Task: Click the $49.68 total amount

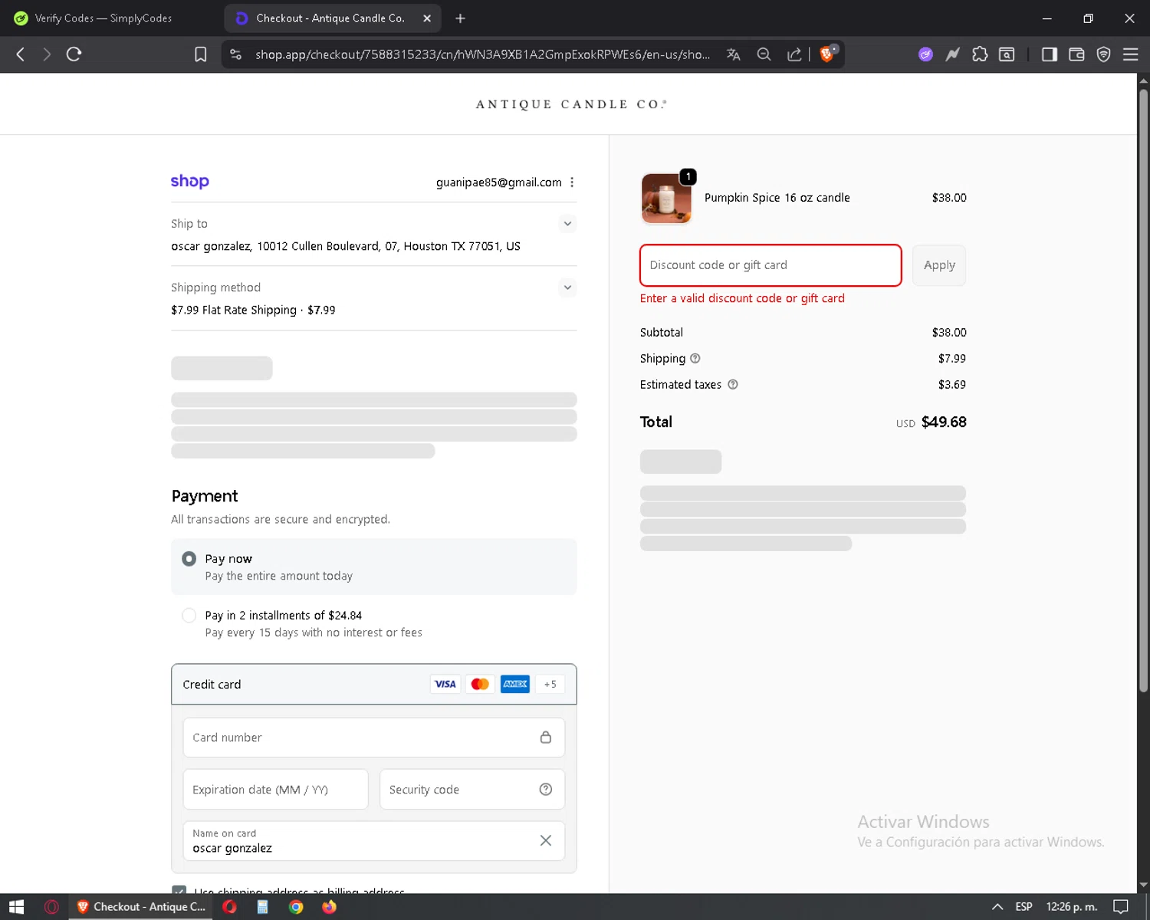Action: pyautogui.click(x=944, y=422)
